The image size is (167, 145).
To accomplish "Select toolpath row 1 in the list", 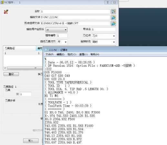I will point(23,53).
